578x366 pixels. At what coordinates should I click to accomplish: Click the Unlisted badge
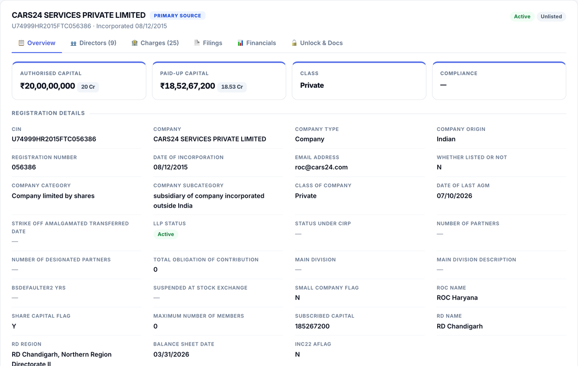tap(551, 17)
